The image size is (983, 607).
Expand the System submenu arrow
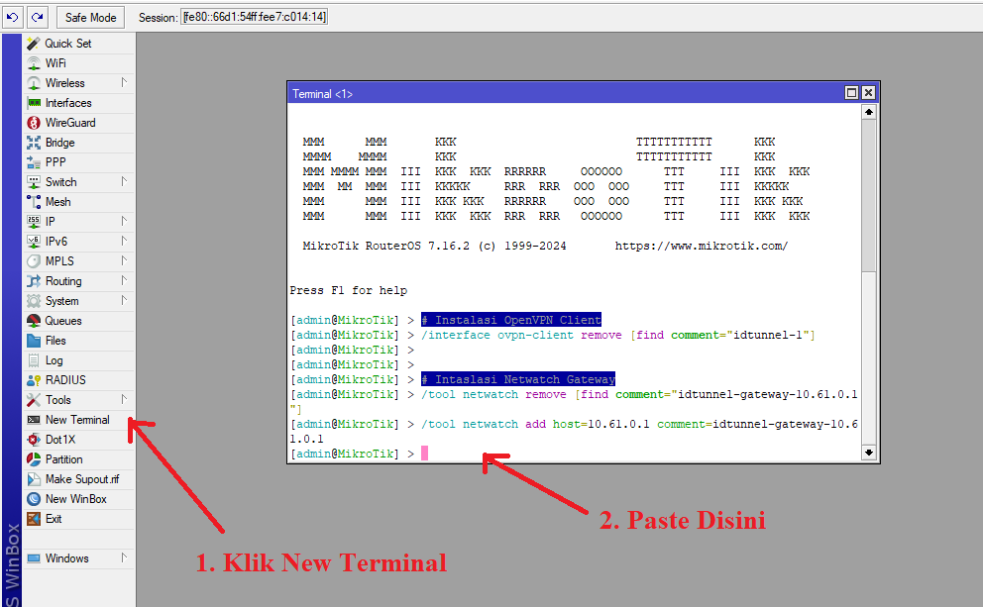[124, 301]
